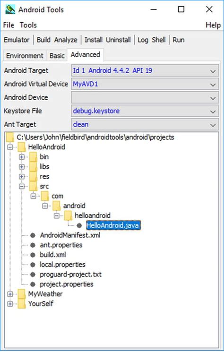The image size is (224, 352).
Task: Click the Uninstall toolbar button
Action: pos(118,40)
